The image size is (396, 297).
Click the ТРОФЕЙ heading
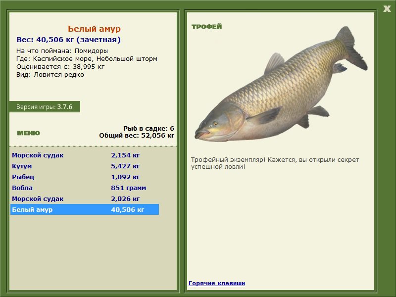(x=206, y=27)
